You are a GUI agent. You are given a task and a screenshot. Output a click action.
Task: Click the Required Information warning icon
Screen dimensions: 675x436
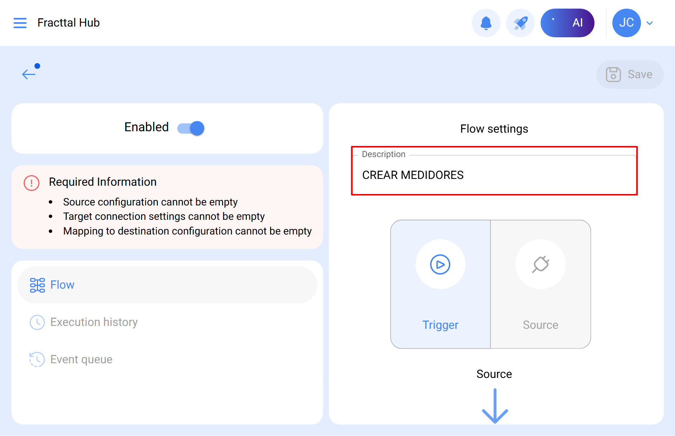coord(32,183)
